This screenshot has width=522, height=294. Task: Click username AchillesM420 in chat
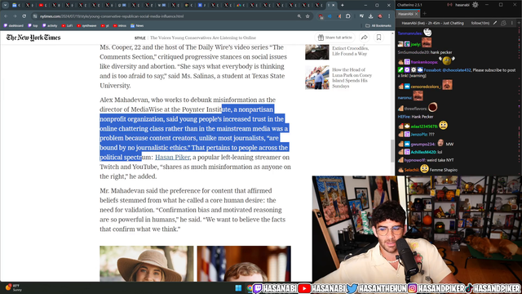click(x=423, y=152)
